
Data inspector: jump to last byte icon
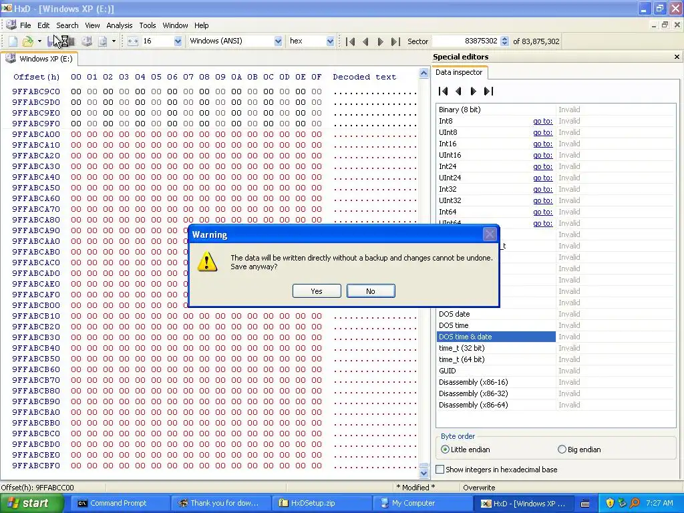point(488,91)
